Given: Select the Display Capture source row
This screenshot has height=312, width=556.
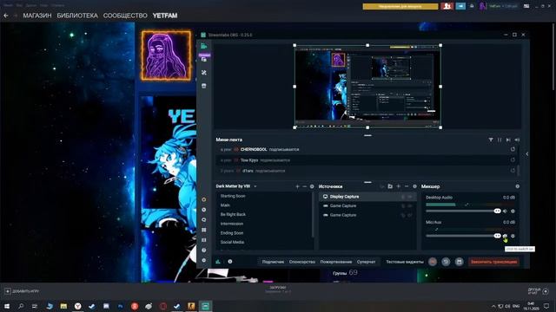Looking at the screenshot, I should point(367,197).
